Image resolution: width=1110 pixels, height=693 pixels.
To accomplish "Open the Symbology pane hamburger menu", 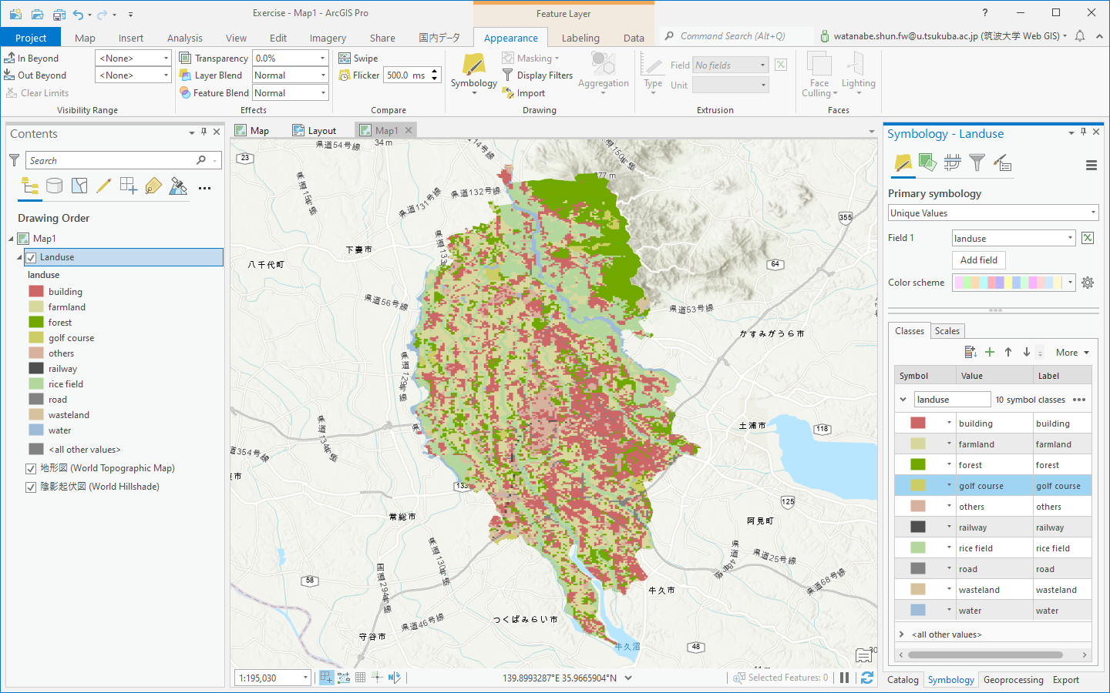I will (1091, 165).
